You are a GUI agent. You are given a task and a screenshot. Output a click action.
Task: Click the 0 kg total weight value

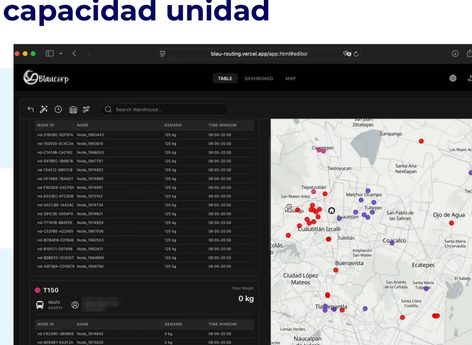246,298
